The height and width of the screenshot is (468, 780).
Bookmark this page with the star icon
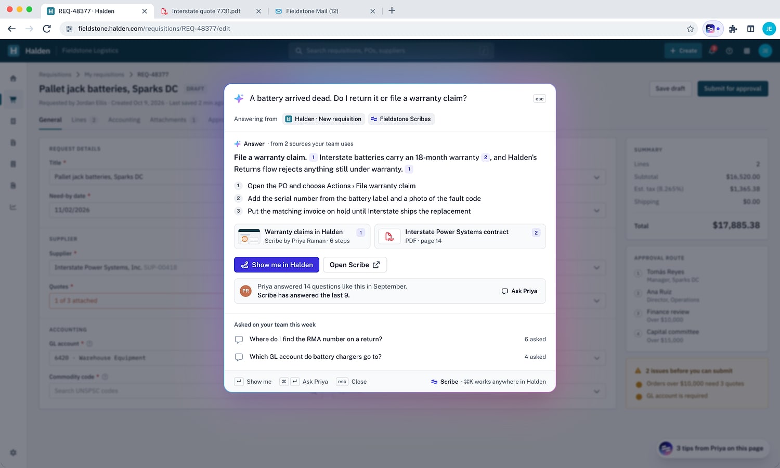[x=690, y=29]
